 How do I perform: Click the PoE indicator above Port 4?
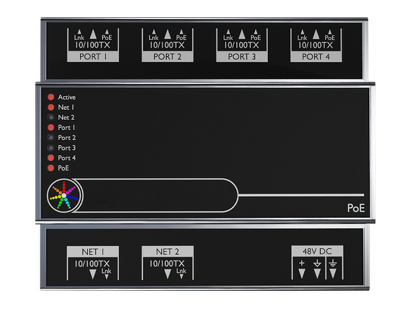pyautogui.click(x=330, y=35)
